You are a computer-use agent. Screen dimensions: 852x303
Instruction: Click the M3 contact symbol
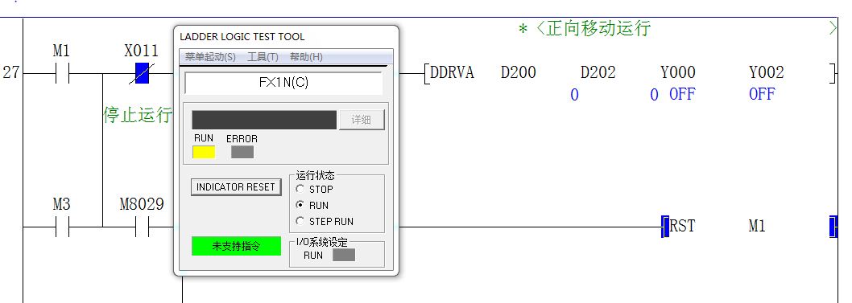(x=62, y=227)
